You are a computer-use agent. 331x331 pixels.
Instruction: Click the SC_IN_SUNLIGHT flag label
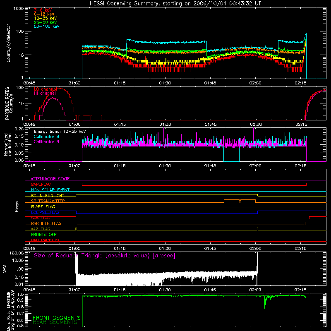tap(48, 195)
